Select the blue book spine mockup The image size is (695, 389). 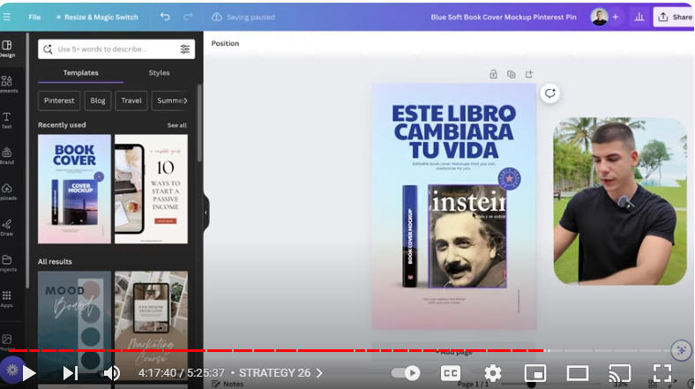pyautogui.click(x=409, y=236)
